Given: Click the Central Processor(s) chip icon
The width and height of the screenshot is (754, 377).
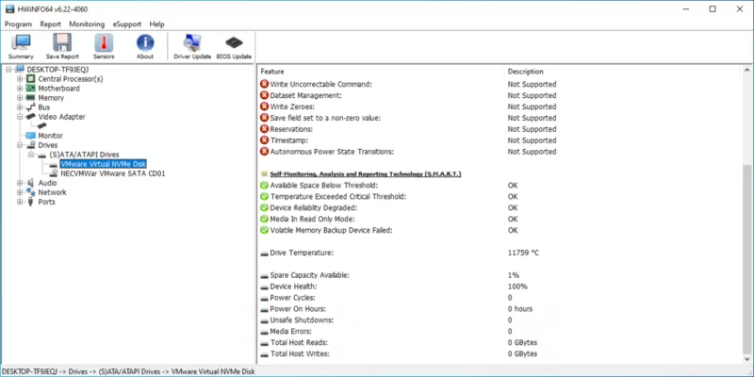Looking at the screenshot, I should (x=31, y=79).
